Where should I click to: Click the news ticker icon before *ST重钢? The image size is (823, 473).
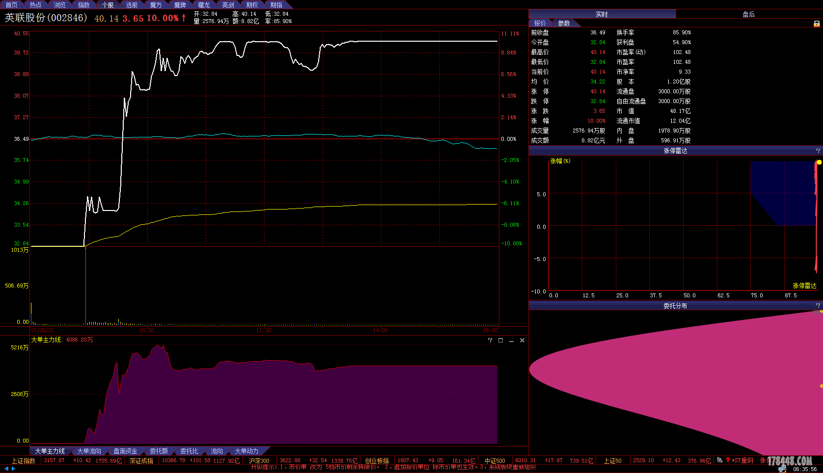[720, 460]
